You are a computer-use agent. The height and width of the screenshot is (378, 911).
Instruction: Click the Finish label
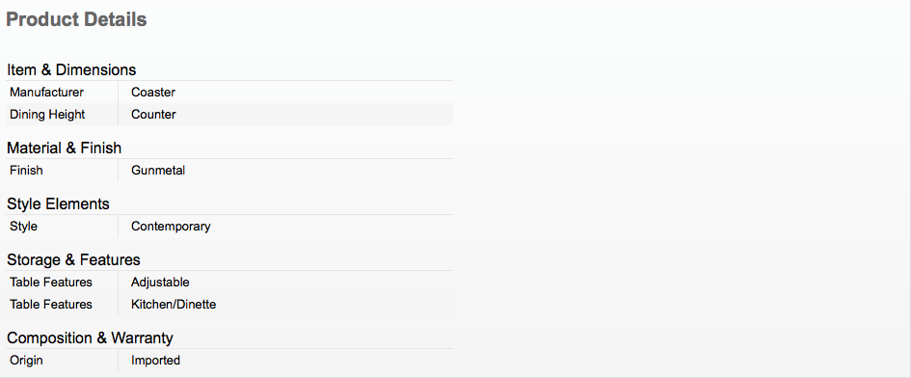[26, 171]
